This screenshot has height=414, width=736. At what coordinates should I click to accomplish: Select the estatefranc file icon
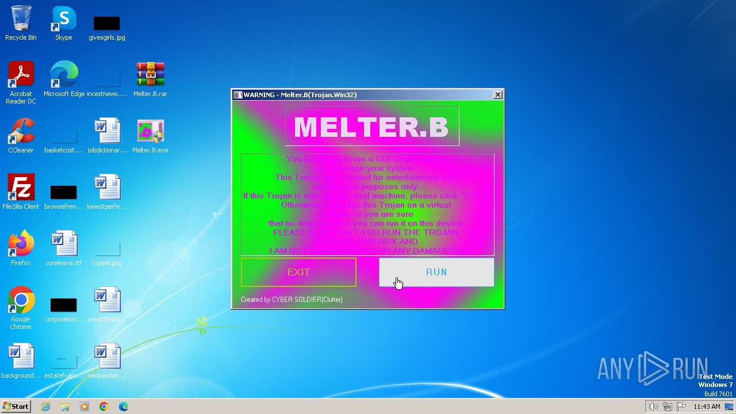64,365
